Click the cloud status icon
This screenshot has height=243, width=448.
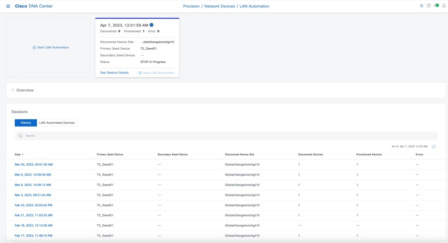coord(436,6)
